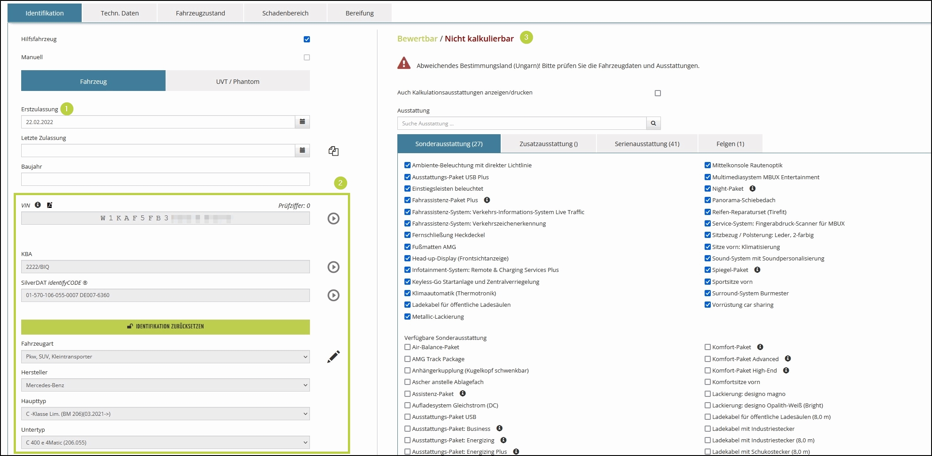Viewport: 932px width, 456px height.
Task: Click the play icon next to KBA field
Action: click(x=333, y=267)
